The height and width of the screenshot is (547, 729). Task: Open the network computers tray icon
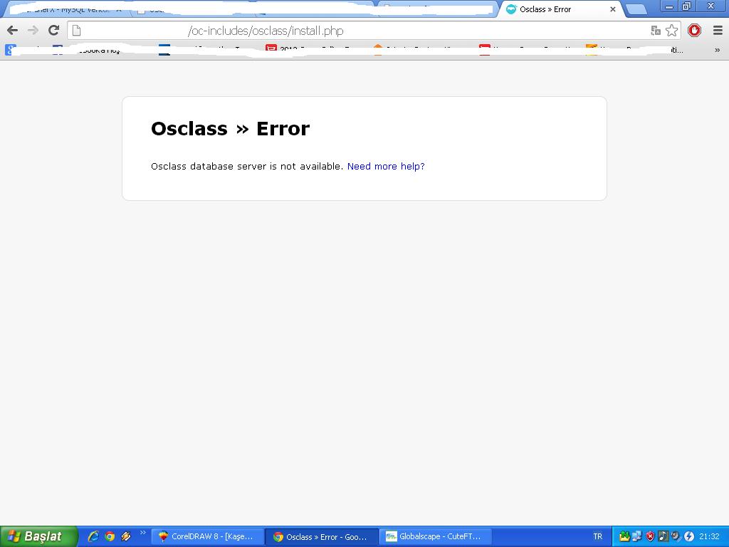tap(637, 536)
